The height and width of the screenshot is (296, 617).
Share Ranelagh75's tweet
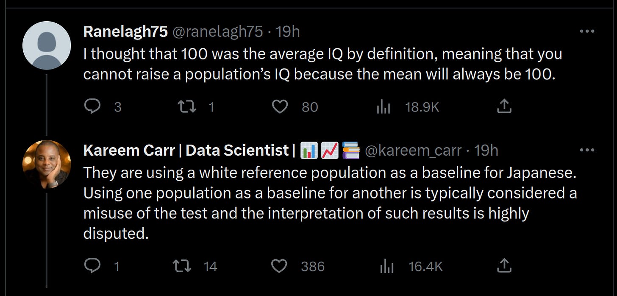pos(504,106)
